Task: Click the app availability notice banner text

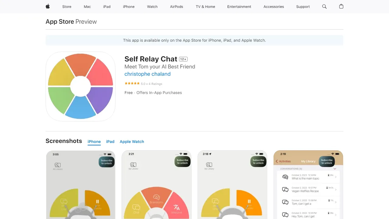Action: [194, 40]
